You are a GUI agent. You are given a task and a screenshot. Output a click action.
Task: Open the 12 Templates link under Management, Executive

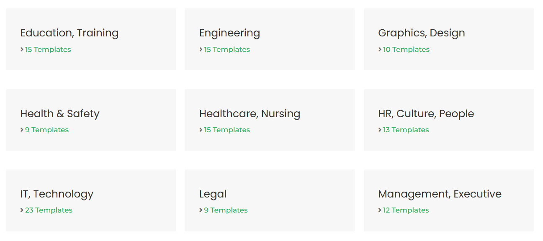coord(406,210)
